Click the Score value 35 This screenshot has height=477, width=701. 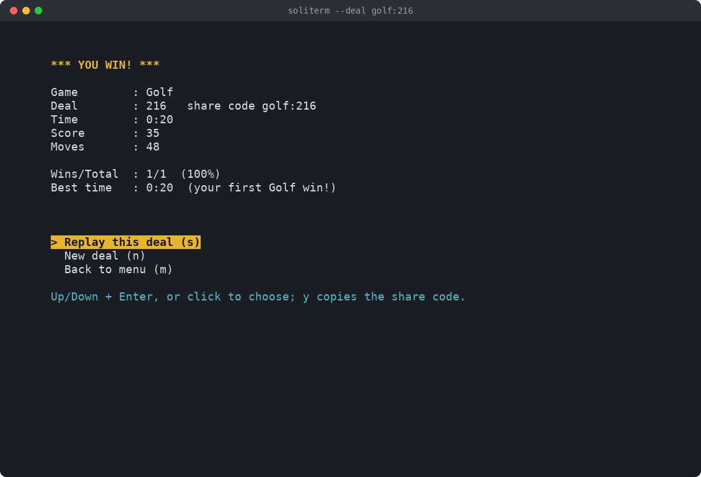[153, 133]
